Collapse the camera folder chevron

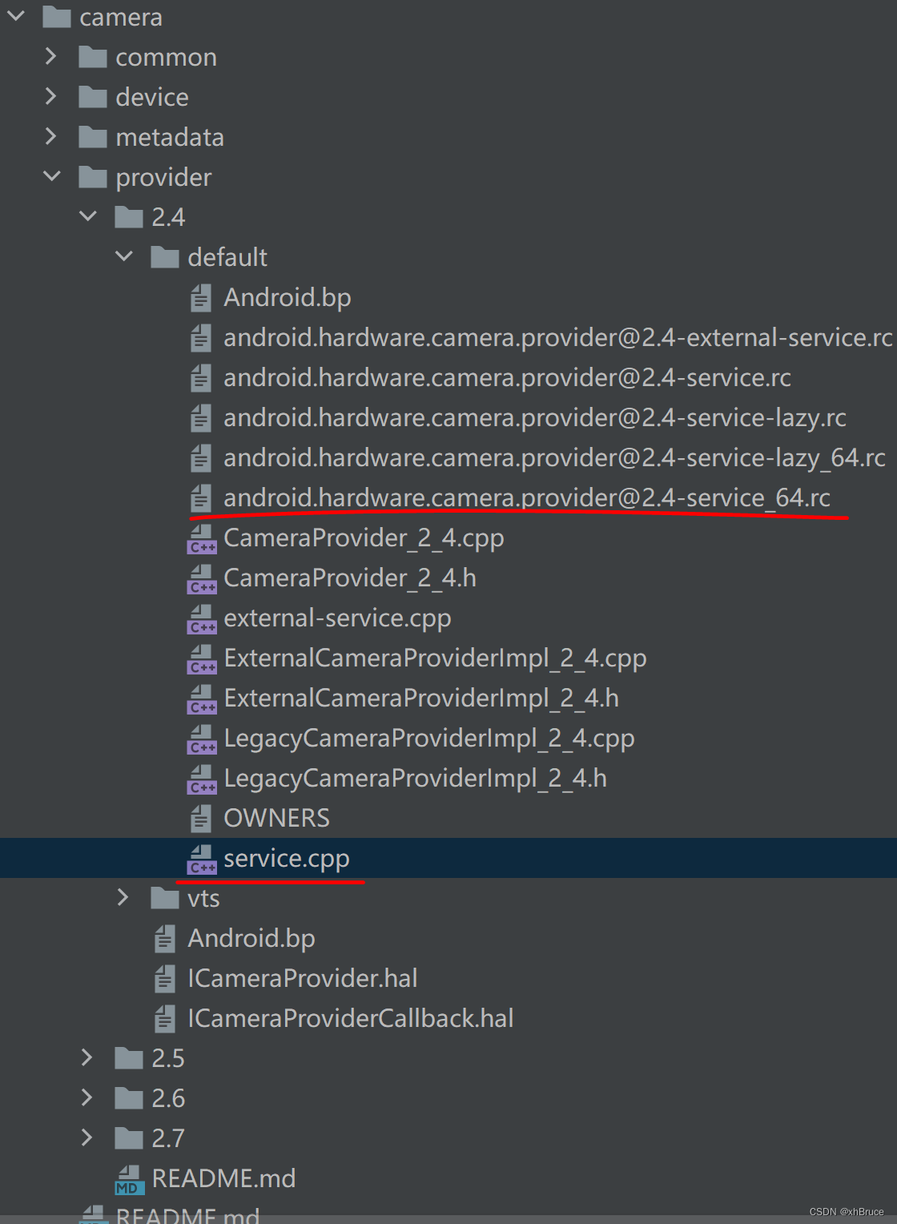click(x=16, y=16)
